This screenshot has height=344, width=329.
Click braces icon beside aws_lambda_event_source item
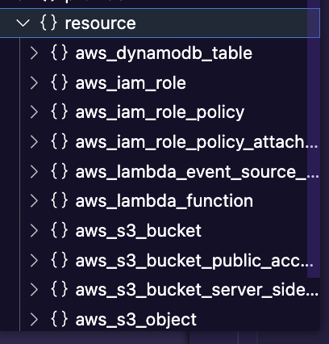(x=59, y=171)
